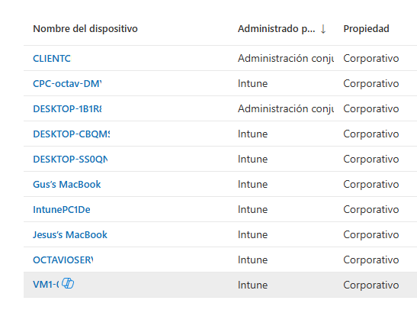This screenshot has height=316, width=417.
Task: Select Corporativo cell in DESKTOP-SS0Q row
Action: (x=371, y=160)
